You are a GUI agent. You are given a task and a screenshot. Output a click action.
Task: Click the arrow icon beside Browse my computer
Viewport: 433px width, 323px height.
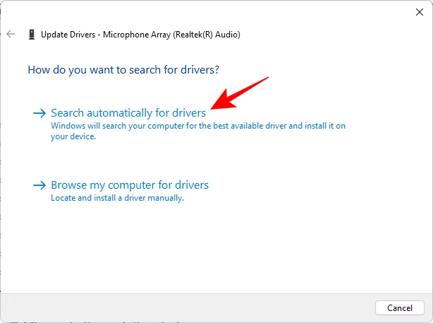(x=39, y=185)
